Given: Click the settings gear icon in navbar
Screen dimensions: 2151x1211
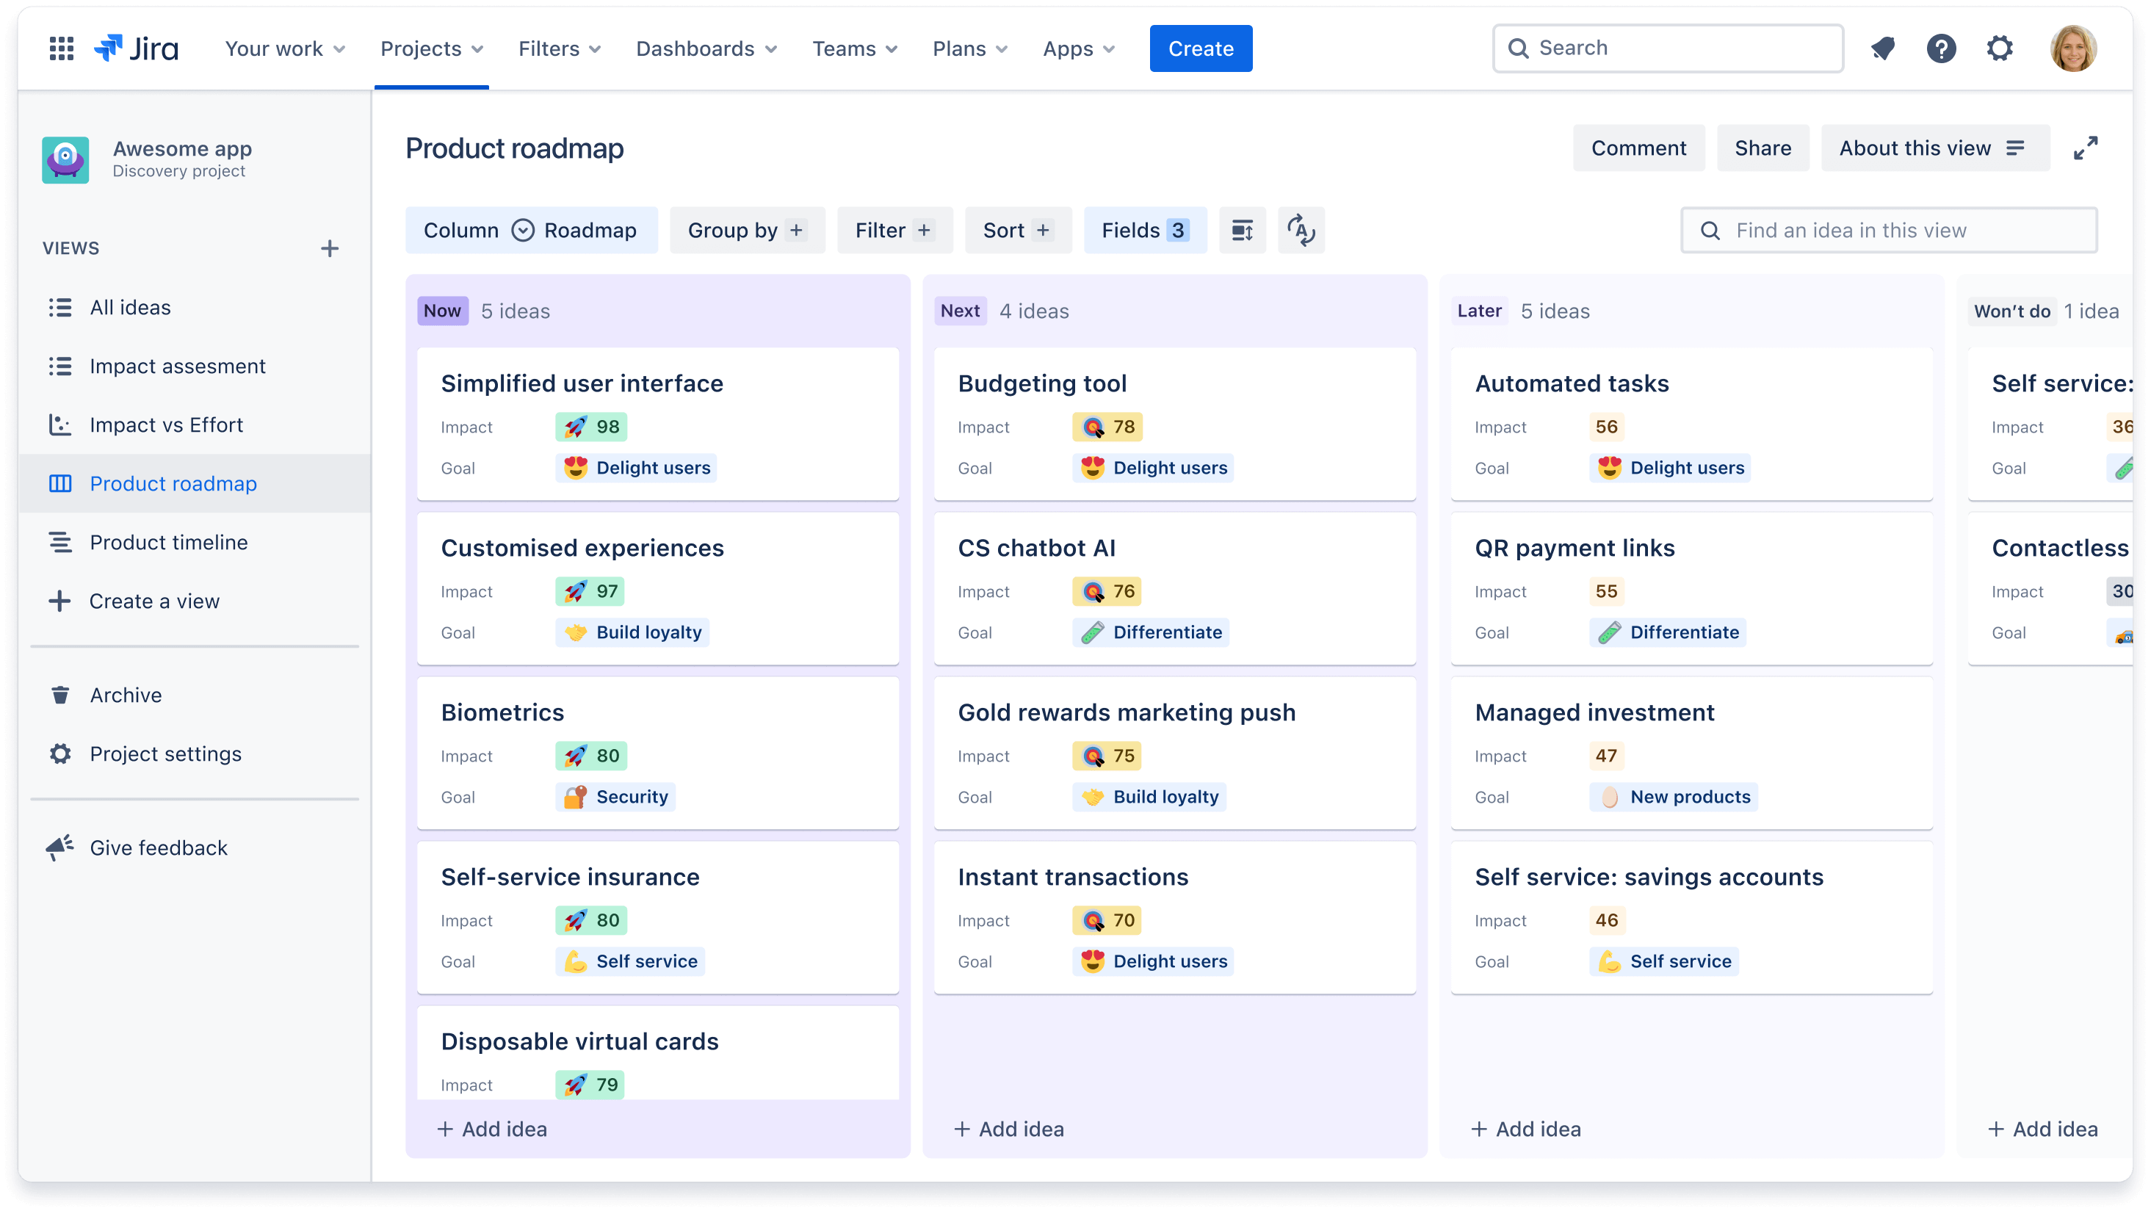Looking at the screenshot, I should [x=1999, y=47].
